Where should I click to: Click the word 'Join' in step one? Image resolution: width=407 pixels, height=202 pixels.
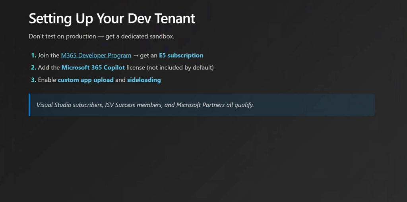pyautogui.click(x=43, y=56)
